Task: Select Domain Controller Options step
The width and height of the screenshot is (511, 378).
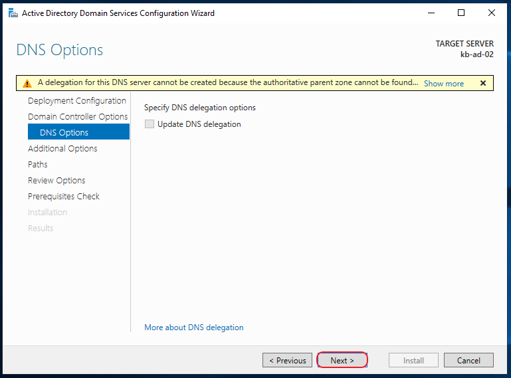Action: tap(78, 117)
